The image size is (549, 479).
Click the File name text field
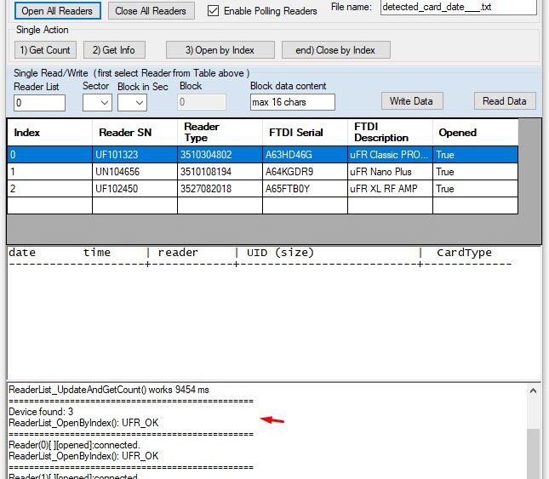[457, 8]
